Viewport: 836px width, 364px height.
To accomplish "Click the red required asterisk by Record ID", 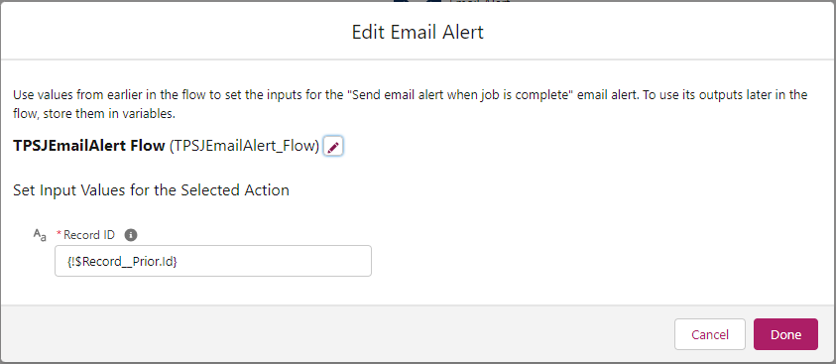I will pyautogui.click(x=60, y=234).
